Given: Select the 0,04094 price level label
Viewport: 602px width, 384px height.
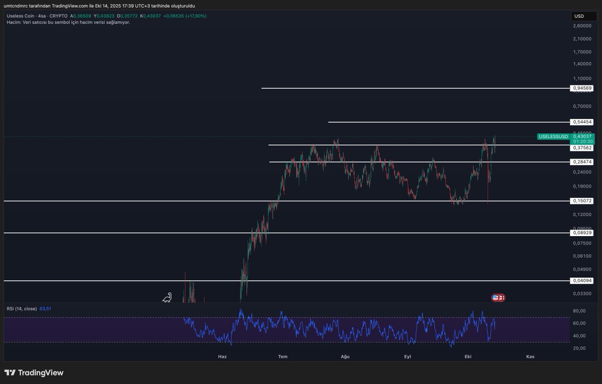Looking at the screenshot, I should (x=582, y=281).
